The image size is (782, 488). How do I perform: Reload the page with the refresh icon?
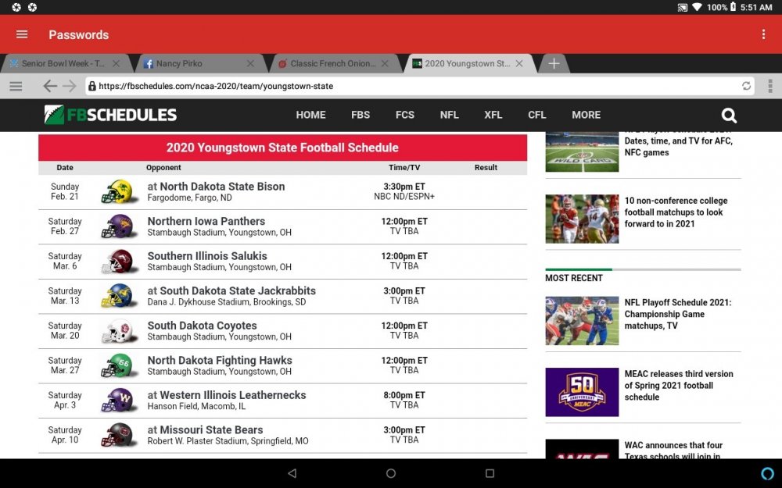point(746,86)
